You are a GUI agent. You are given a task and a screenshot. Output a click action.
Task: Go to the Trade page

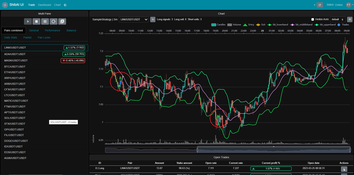[32, 5]
